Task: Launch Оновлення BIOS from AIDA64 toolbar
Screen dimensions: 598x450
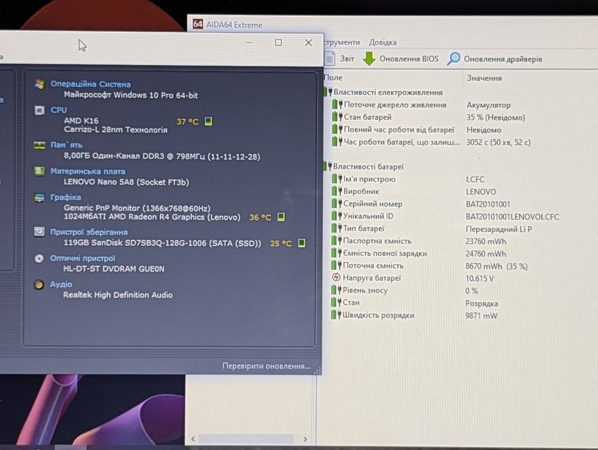Action: 401,59
